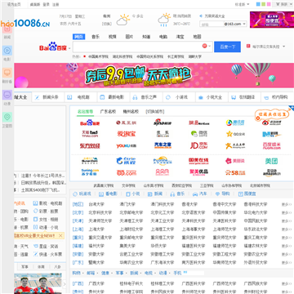Select the 音乐 search tab
Viewport: 294px width, 294px height.
point(96,37)
